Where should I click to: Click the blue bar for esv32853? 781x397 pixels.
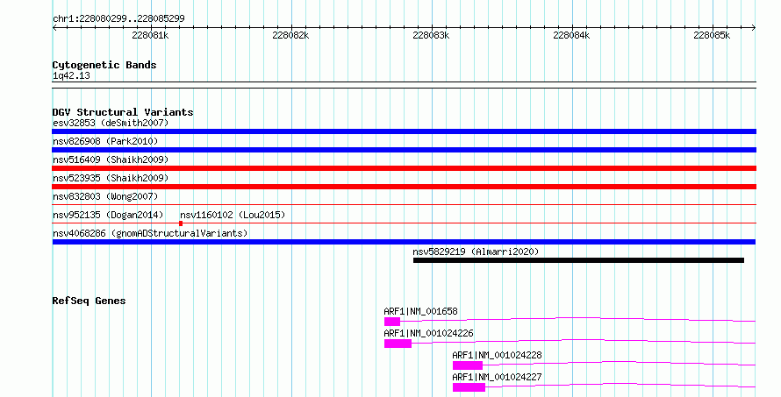tap(404, 131)
